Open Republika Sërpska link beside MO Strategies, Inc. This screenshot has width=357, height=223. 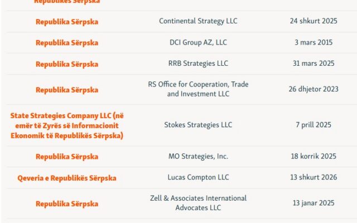pos(67,157)
